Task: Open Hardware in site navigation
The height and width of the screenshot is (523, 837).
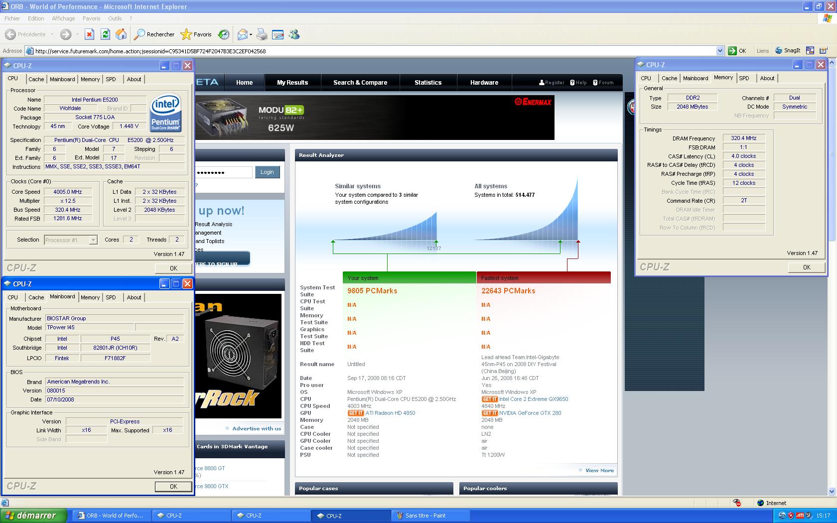Action: pyautogui.click(x=484, y=83)
